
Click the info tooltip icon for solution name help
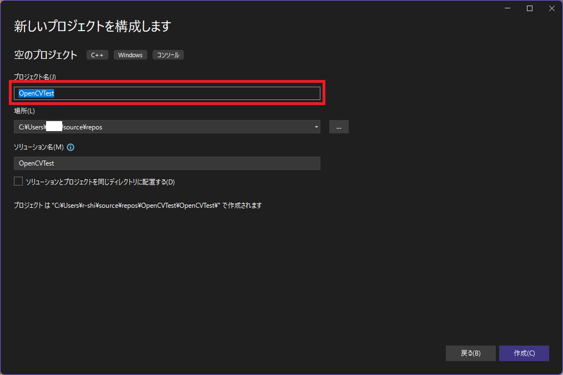point(70,147)
